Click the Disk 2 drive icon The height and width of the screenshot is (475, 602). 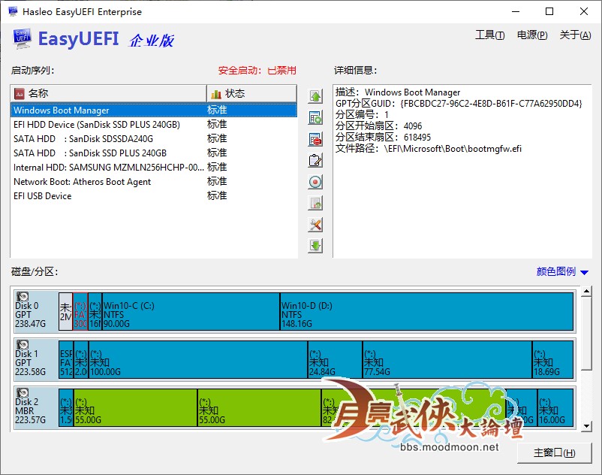point(23,393)
